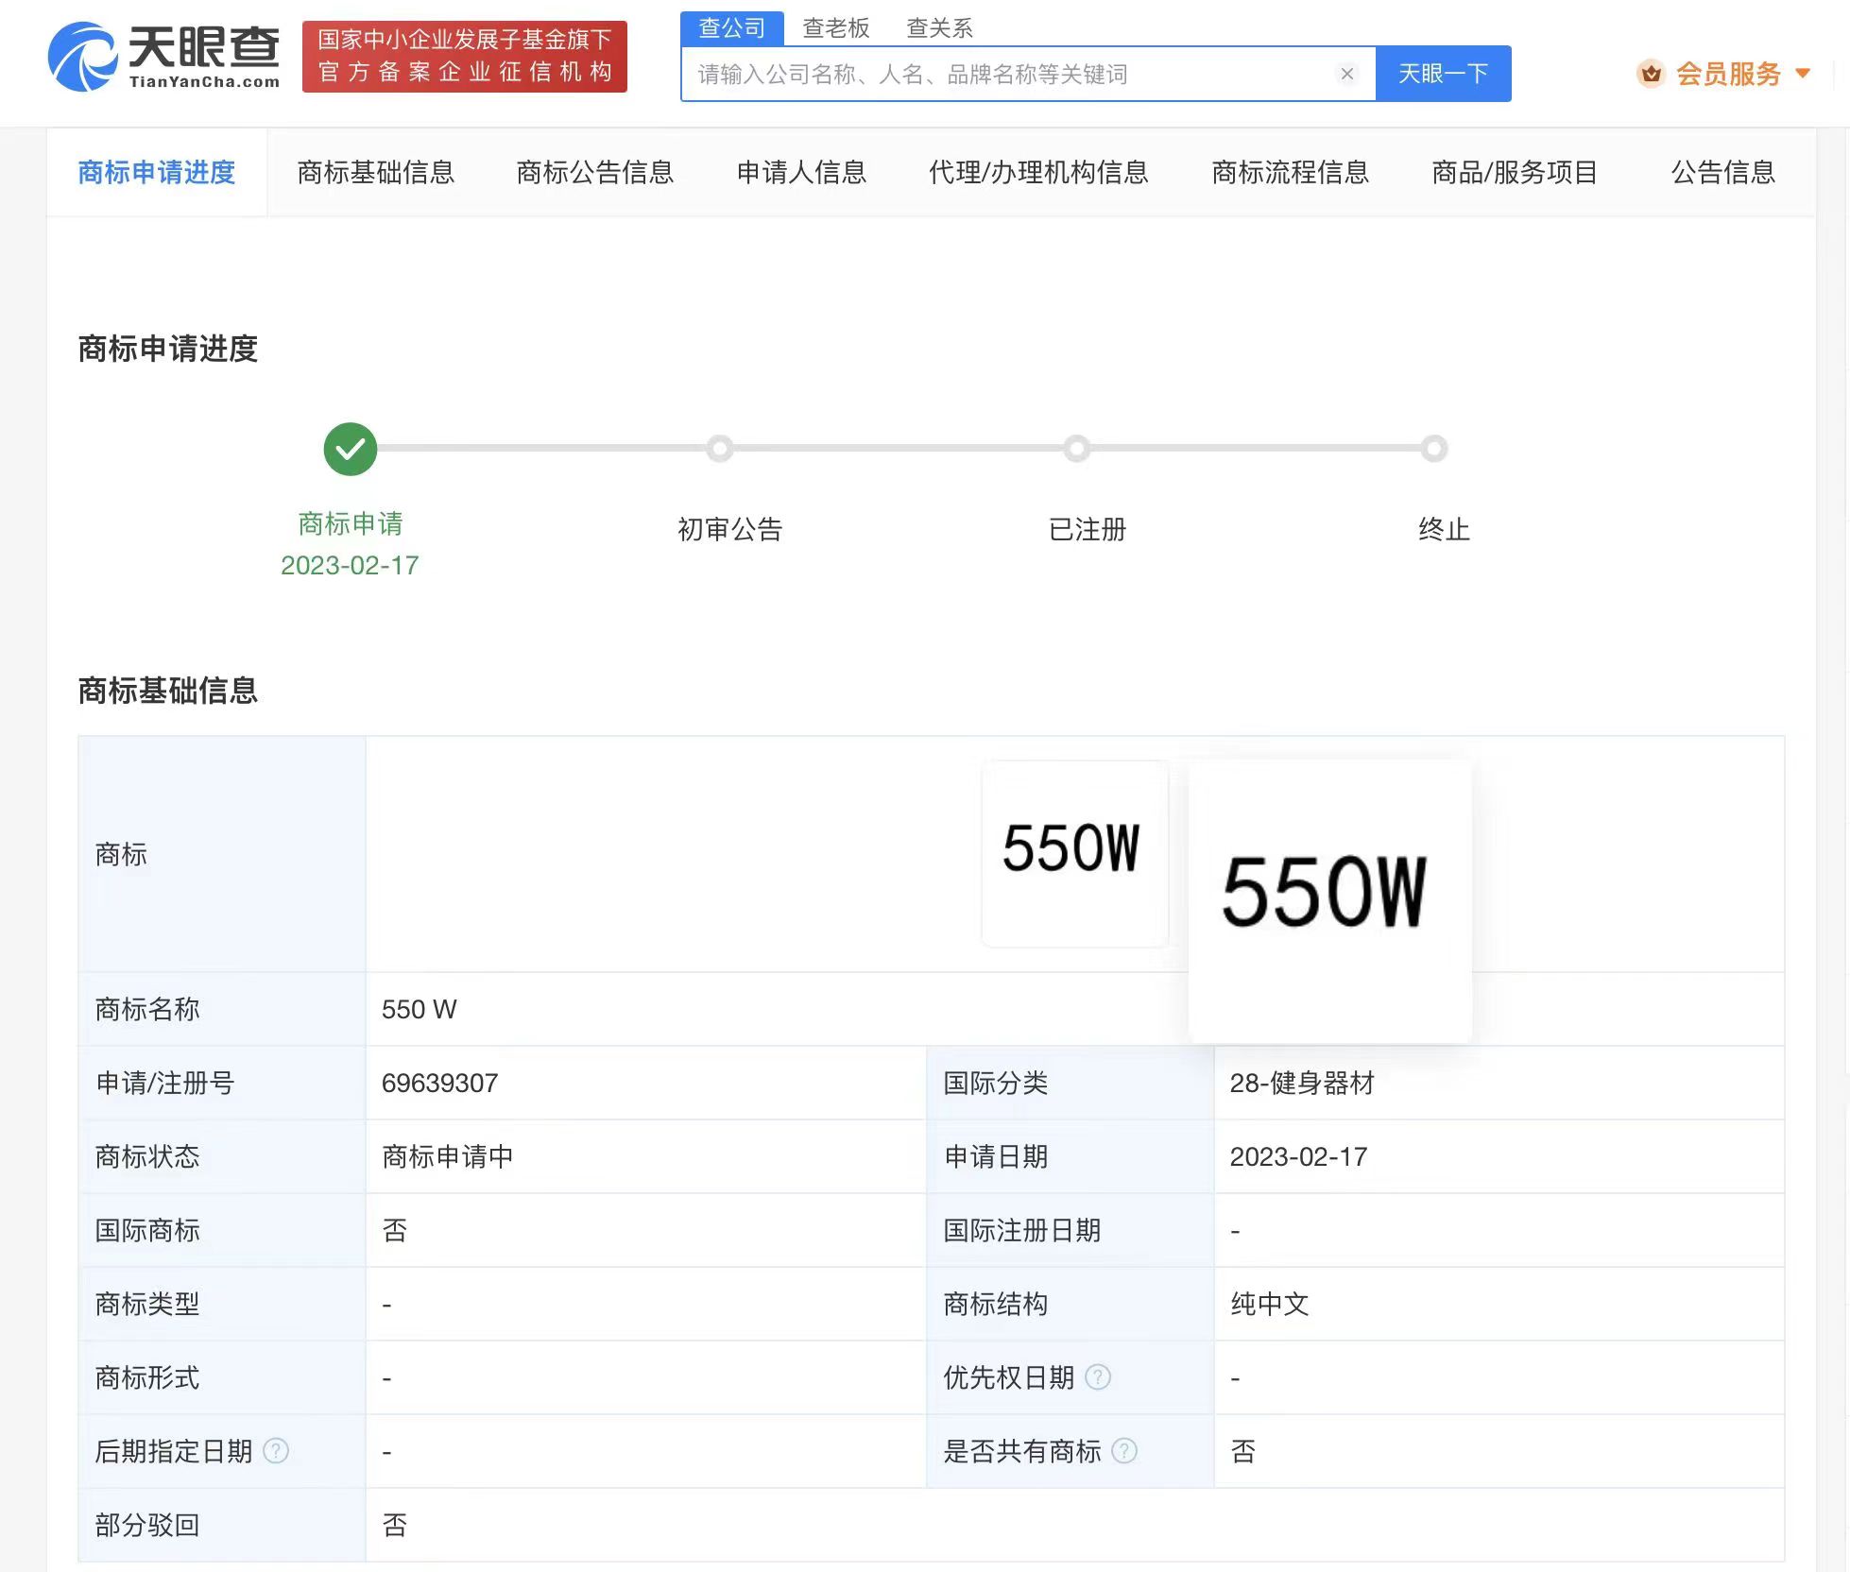Click the 商标基础信息 section heading
The image size is (1850, 1572).
pyautogui.click(x=168, y=691)
